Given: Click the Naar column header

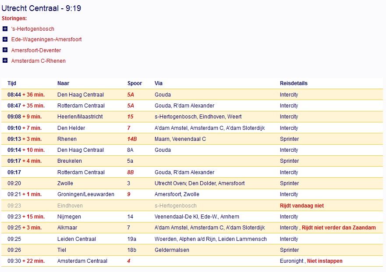Looking at the screenshot, I should tap(63, 83).
